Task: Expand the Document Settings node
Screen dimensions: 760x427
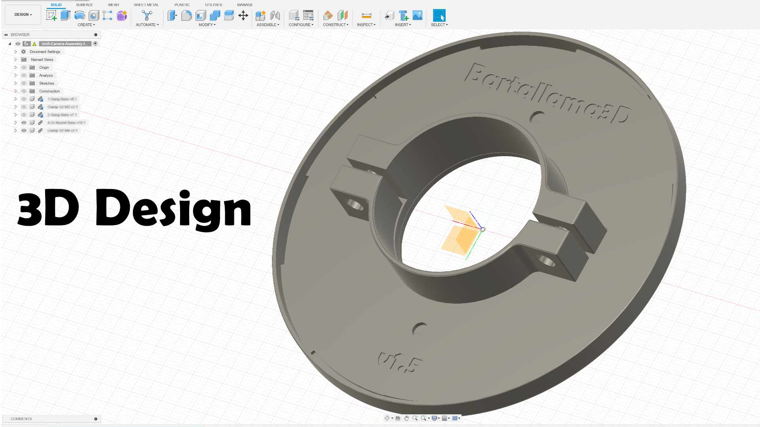Action: (x=15, y=52)
